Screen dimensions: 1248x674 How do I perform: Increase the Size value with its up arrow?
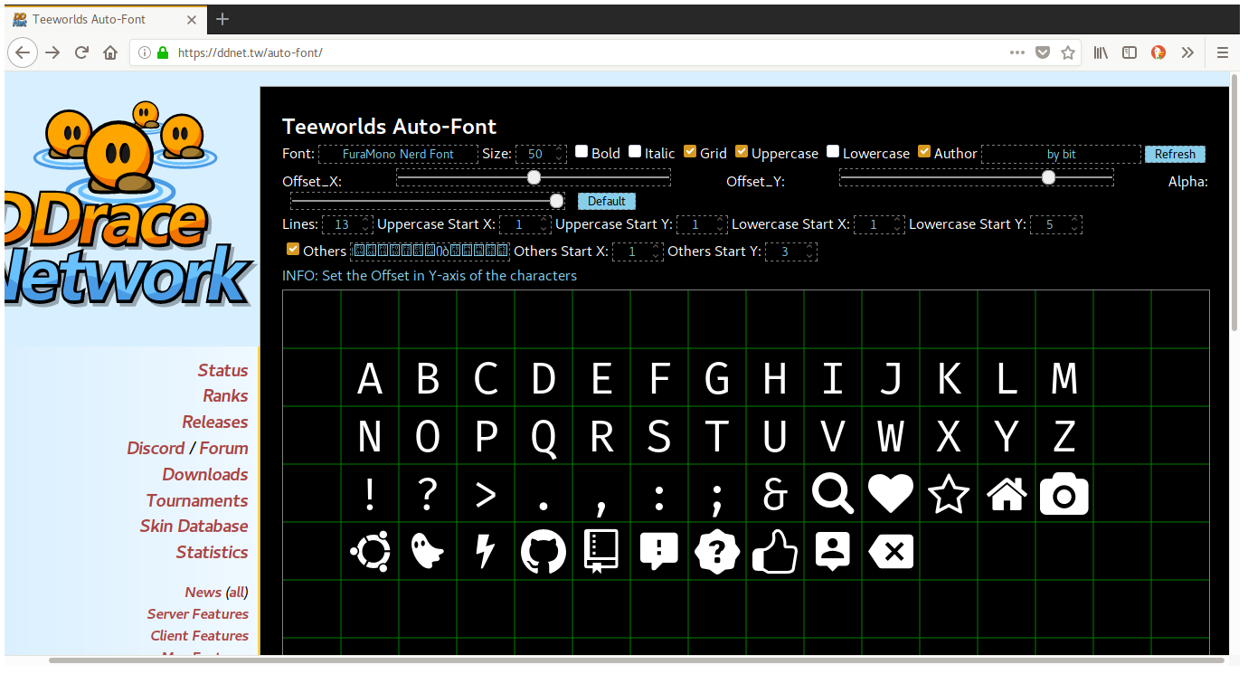click(x=557, y=148)
